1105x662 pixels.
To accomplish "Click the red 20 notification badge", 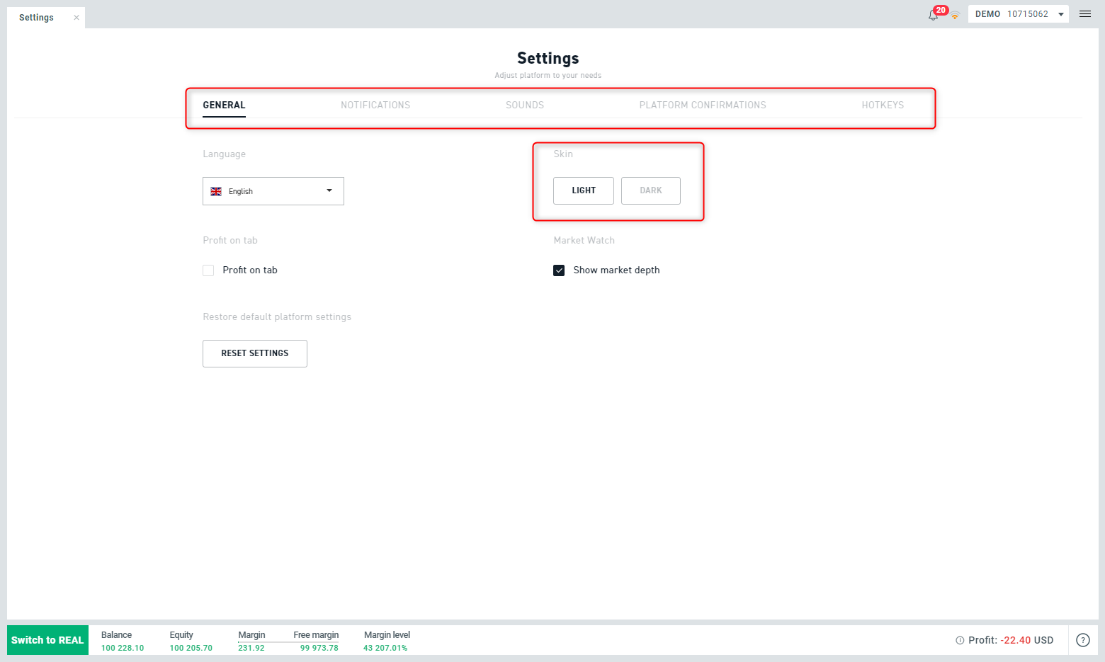I will (941, 10).
